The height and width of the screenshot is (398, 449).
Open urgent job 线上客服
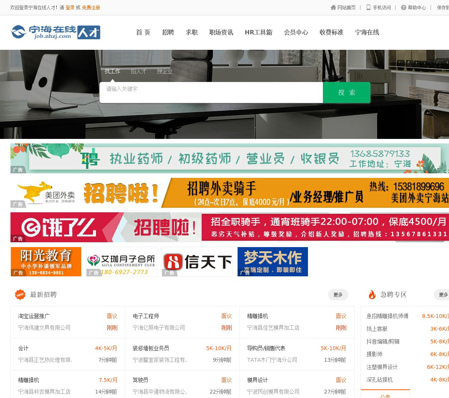(377, 329)
